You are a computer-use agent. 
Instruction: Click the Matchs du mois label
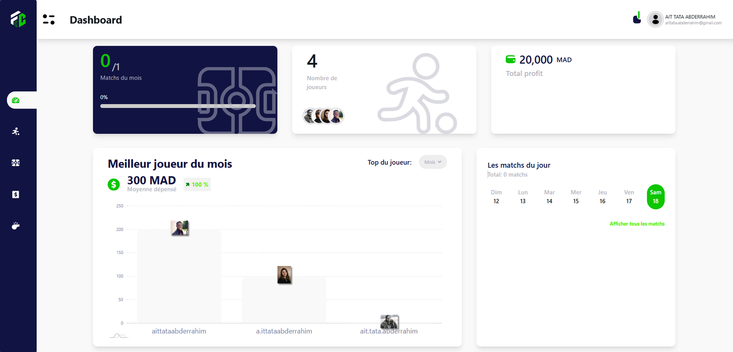click(121, 78)
